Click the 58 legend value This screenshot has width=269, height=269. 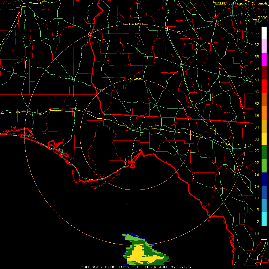[x=257, y=56]
